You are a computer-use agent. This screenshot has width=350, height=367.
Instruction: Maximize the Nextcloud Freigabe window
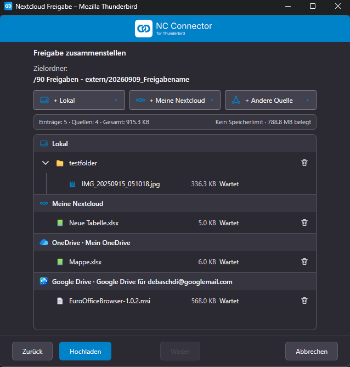click(x=313, y=6)
